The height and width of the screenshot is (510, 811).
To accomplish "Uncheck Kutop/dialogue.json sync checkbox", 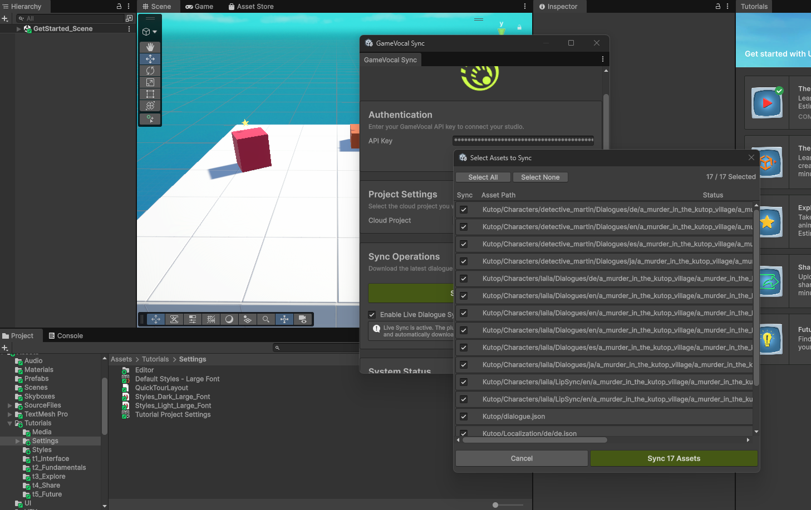I will (464, 417).
